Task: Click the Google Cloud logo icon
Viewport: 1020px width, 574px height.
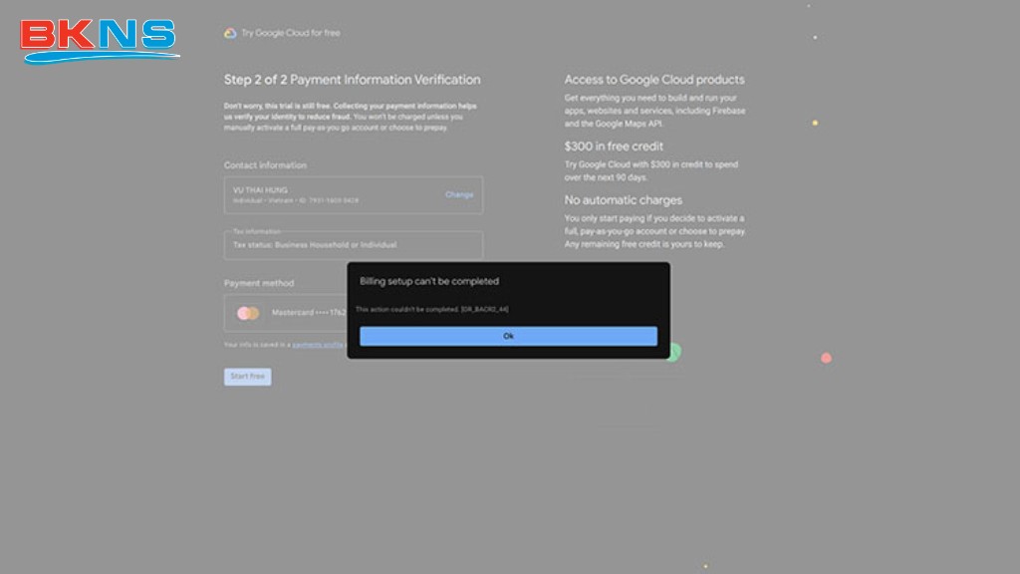Action: [230, 33]
